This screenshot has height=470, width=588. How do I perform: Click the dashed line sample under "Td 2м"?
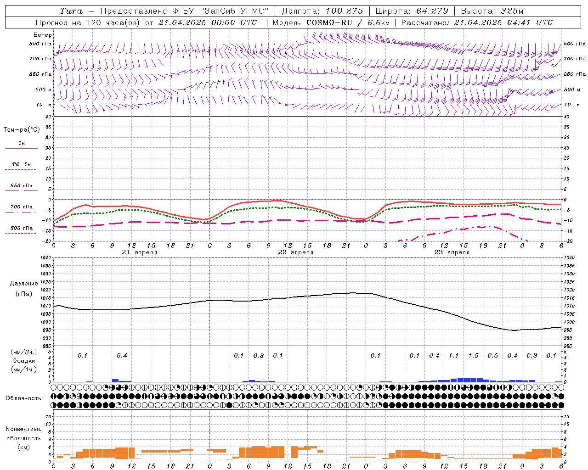tap(21, 170)
